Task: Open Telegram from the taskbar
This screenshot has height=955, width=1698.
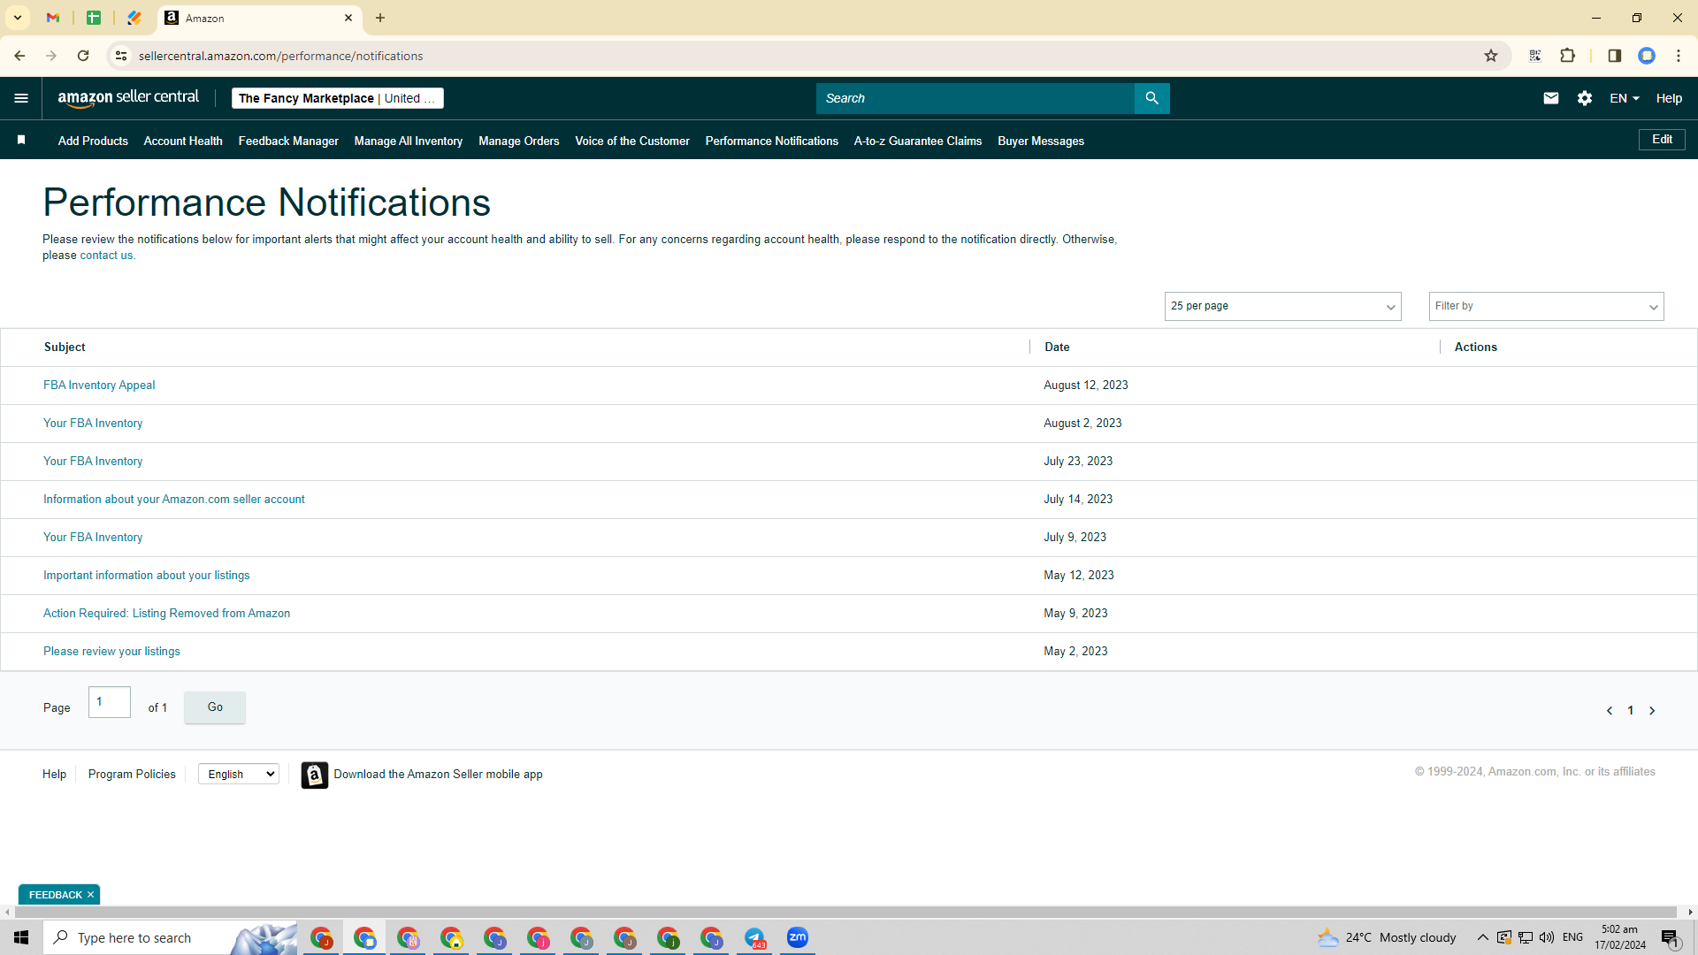Action: 754,937
